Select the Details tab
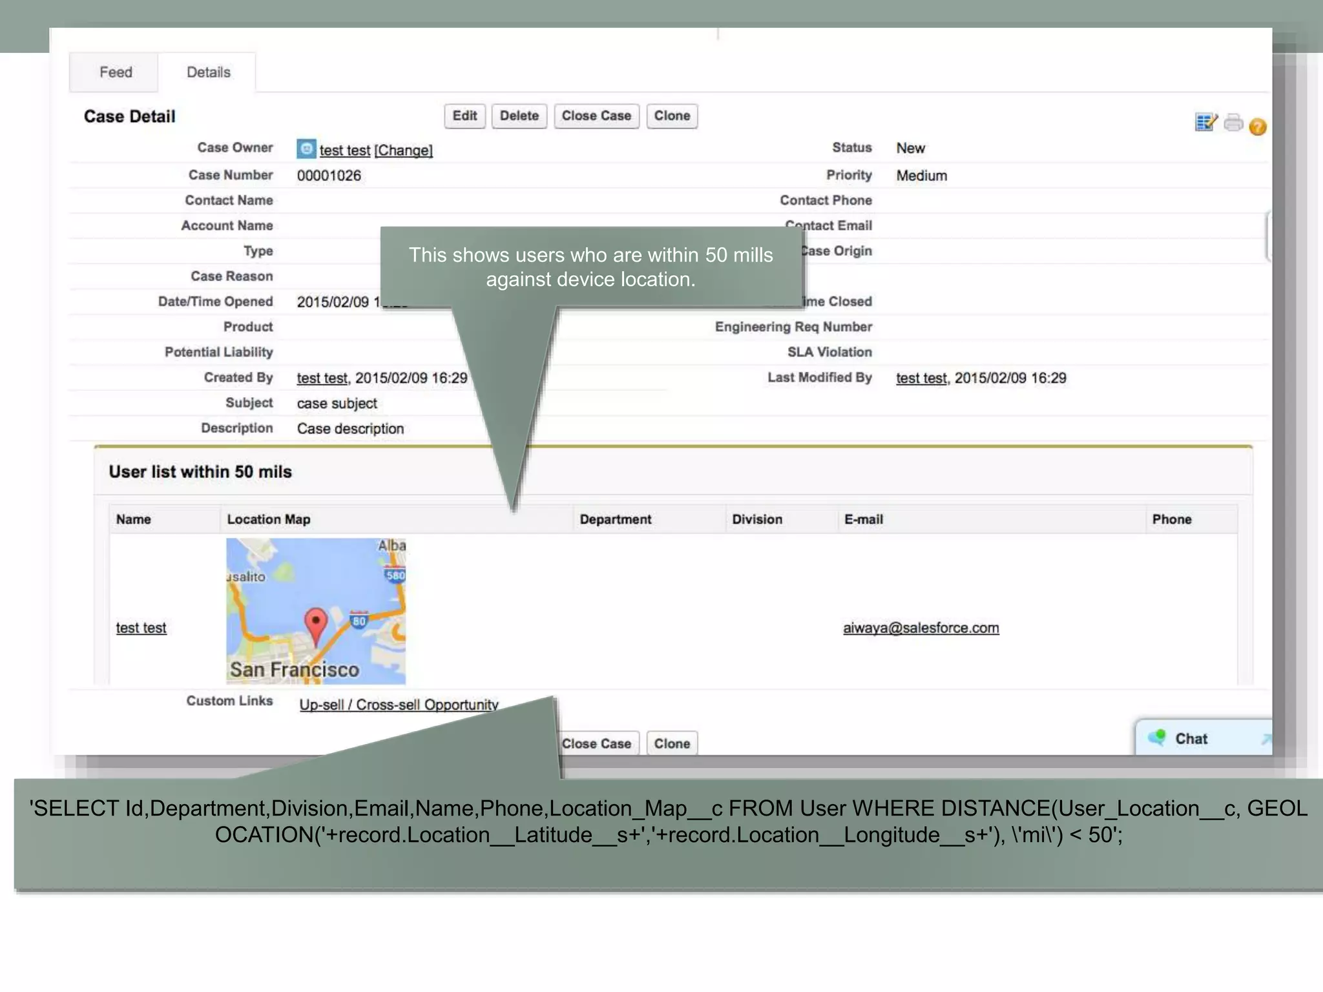1323x992 pixels. [x=208, y=72]
